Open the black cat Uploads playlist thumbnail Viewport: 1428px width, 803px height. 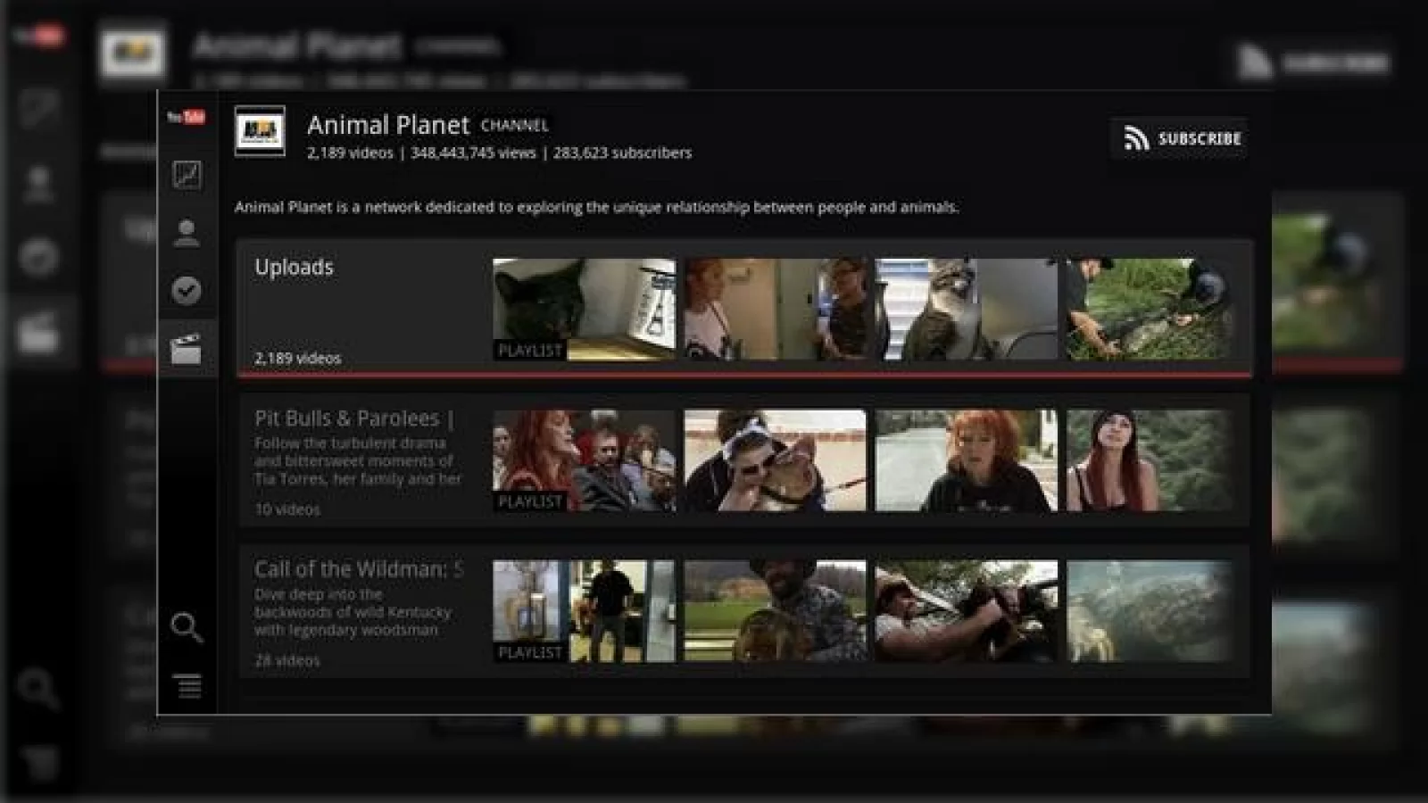pos(585,310)
